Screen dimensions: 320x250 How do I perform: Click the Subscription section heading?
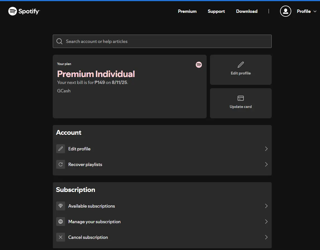[75, 190]
